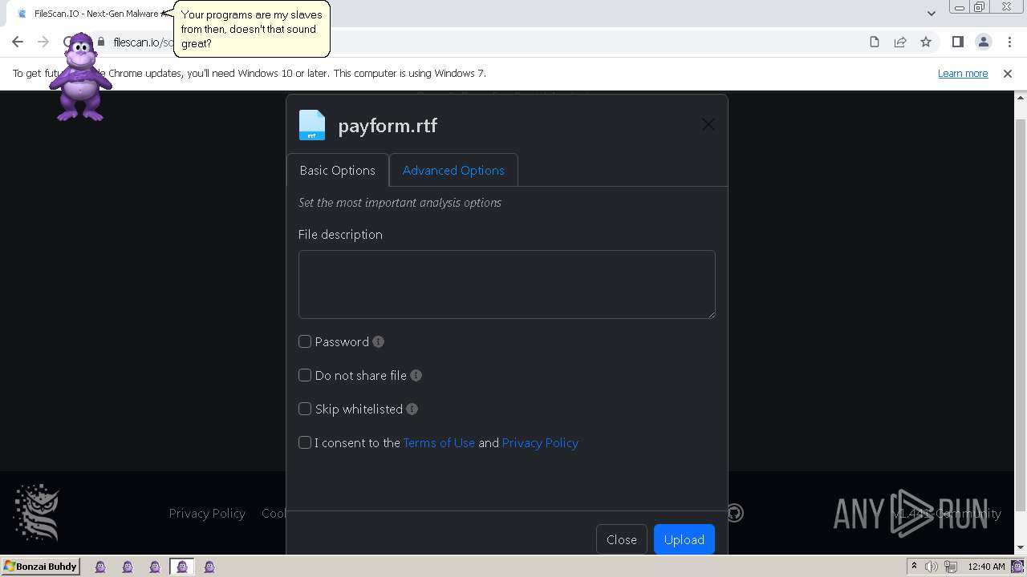The width and height of the screenshot is (1027, 577).
Task: Close the payform.rtf dialog with X
Action: coord(708,124)
